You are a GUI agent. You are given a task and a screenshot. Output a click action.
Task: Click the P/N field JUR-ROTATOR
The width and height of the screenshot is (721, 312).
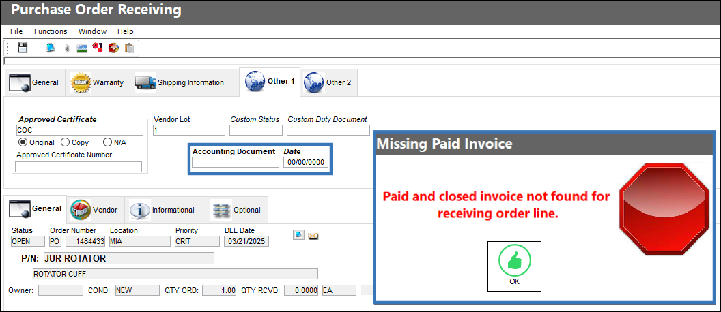click(129, 258)
